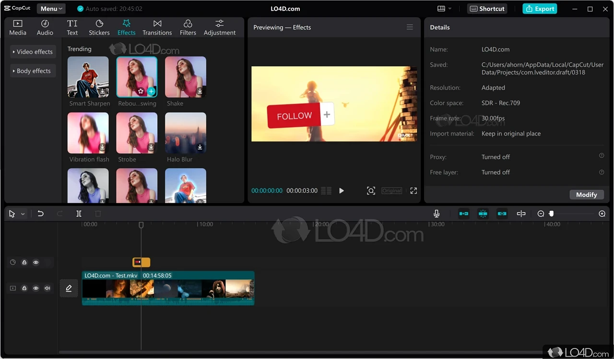Open the selection tool mode dropdown arrow

23,214
